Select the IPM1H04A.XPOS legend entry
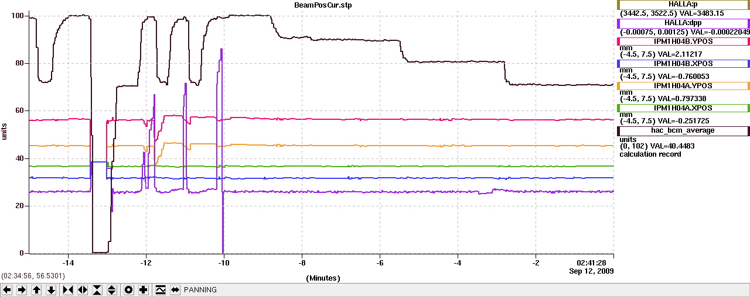This screenshot has width=750, height=297. [684, 108]
